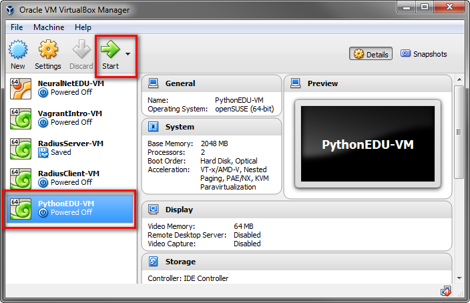The width and height of the screenshot is (470, 303).
Task: Click the System section chip icon
Action: pos(153,127)
